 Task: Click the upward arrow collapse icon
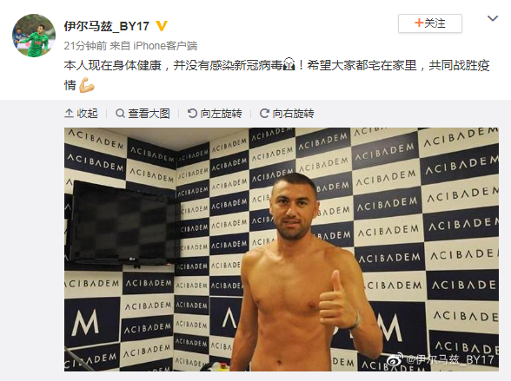pos(69,113)
